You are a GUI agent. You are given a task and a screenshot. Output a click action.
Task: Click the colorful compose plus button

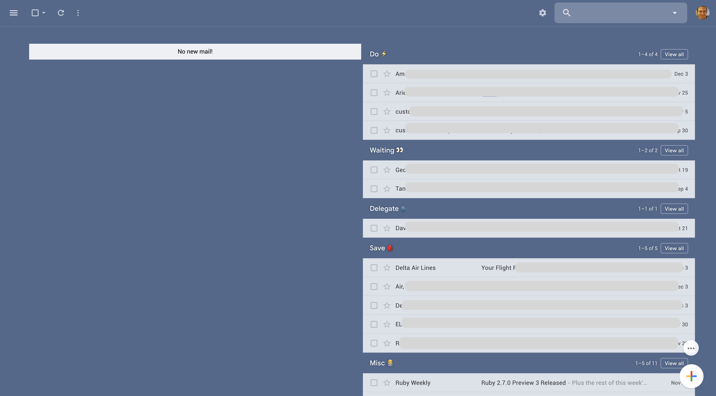[x=691, y=376]
